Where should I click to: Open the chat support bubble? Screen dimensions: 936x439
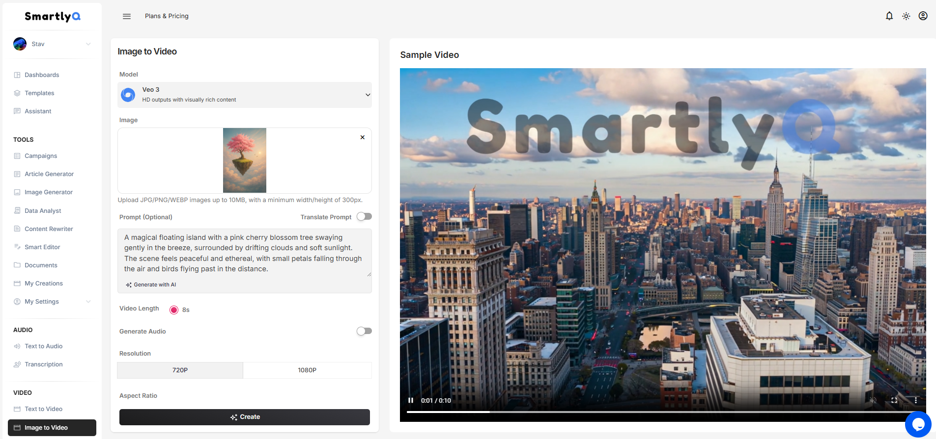[x=918, y=424]
